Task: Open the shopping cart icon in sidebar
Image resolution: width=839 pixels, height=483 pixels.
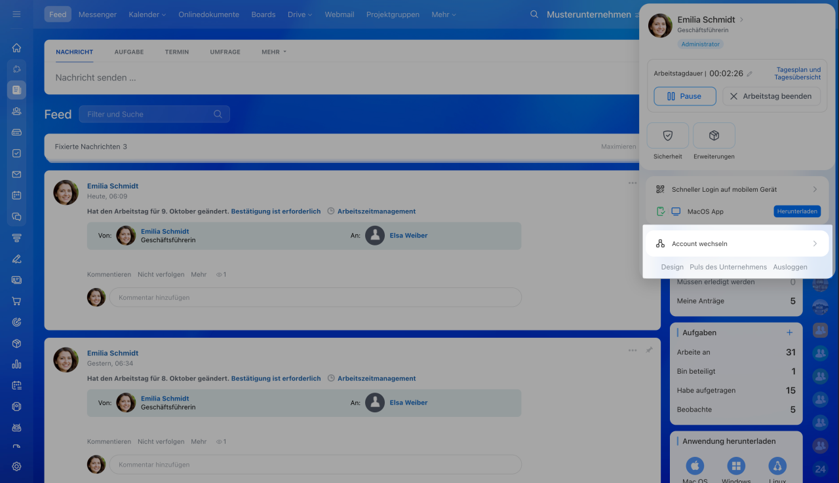Action: pos(16,301)
